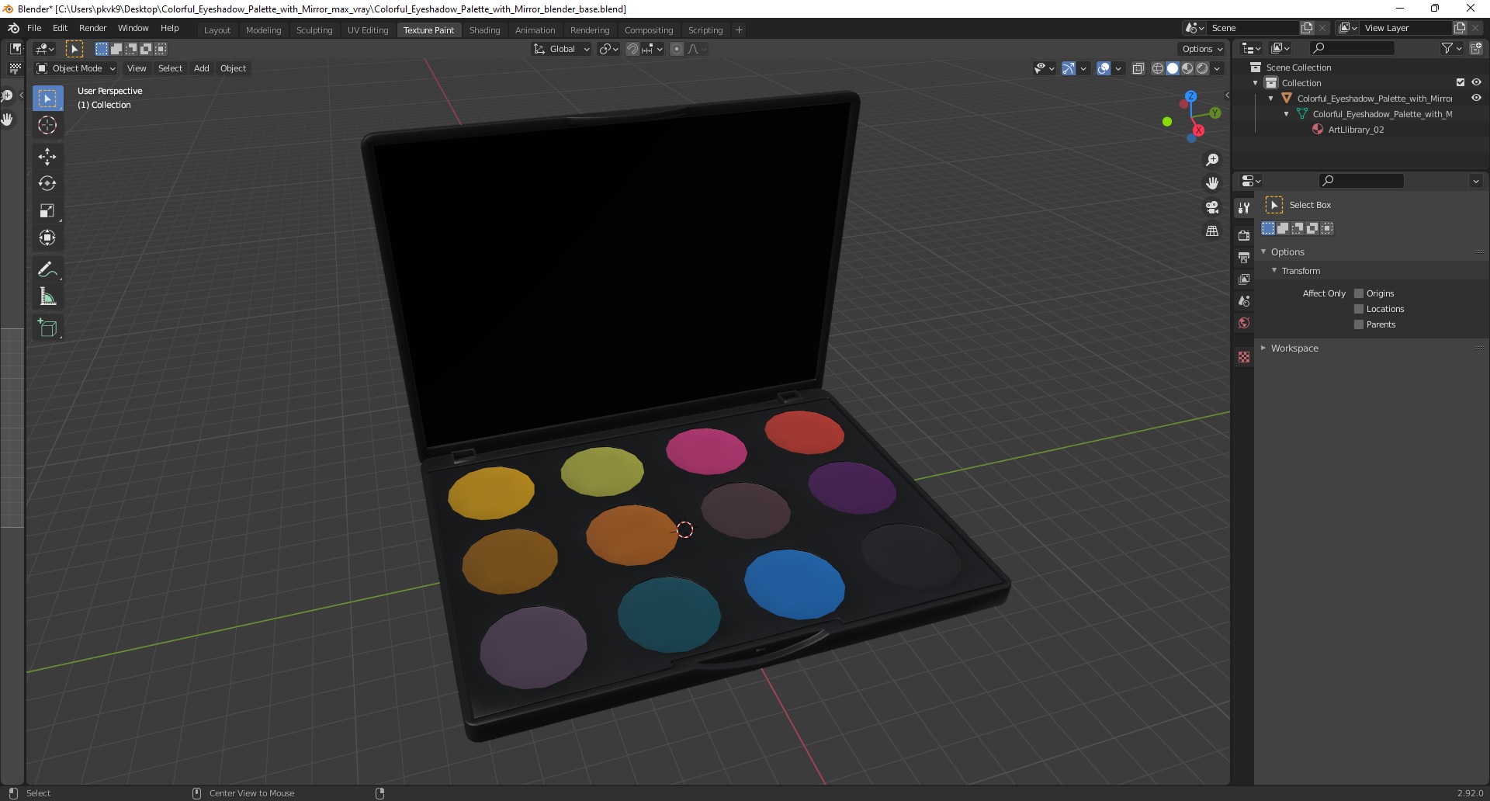Click the X axis on navigation gizmo
The height and width of the screenshot is (801, 1490).
click(1198, 130)
